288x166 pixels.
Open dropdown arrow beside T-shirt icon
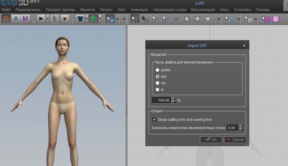[87, 19]
